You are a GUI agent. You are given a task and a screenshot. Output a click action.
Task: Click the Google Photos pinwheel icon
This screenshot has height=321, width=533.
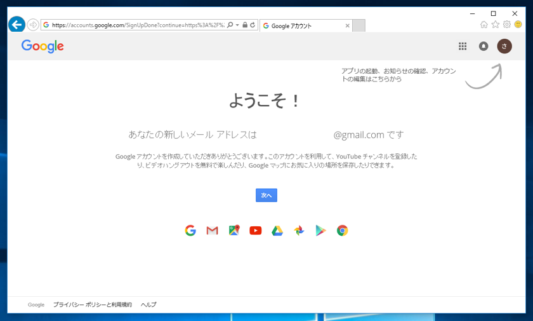[299, 231]
